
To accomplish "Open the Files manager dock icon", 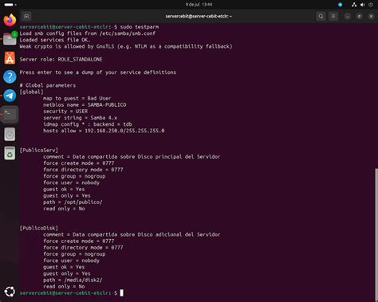I will [10, 39].
